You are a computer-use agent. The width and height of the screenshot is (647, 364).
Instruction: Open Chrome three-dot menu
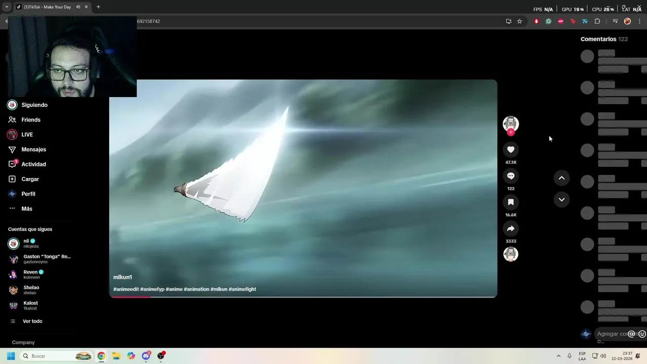[639, 21]
